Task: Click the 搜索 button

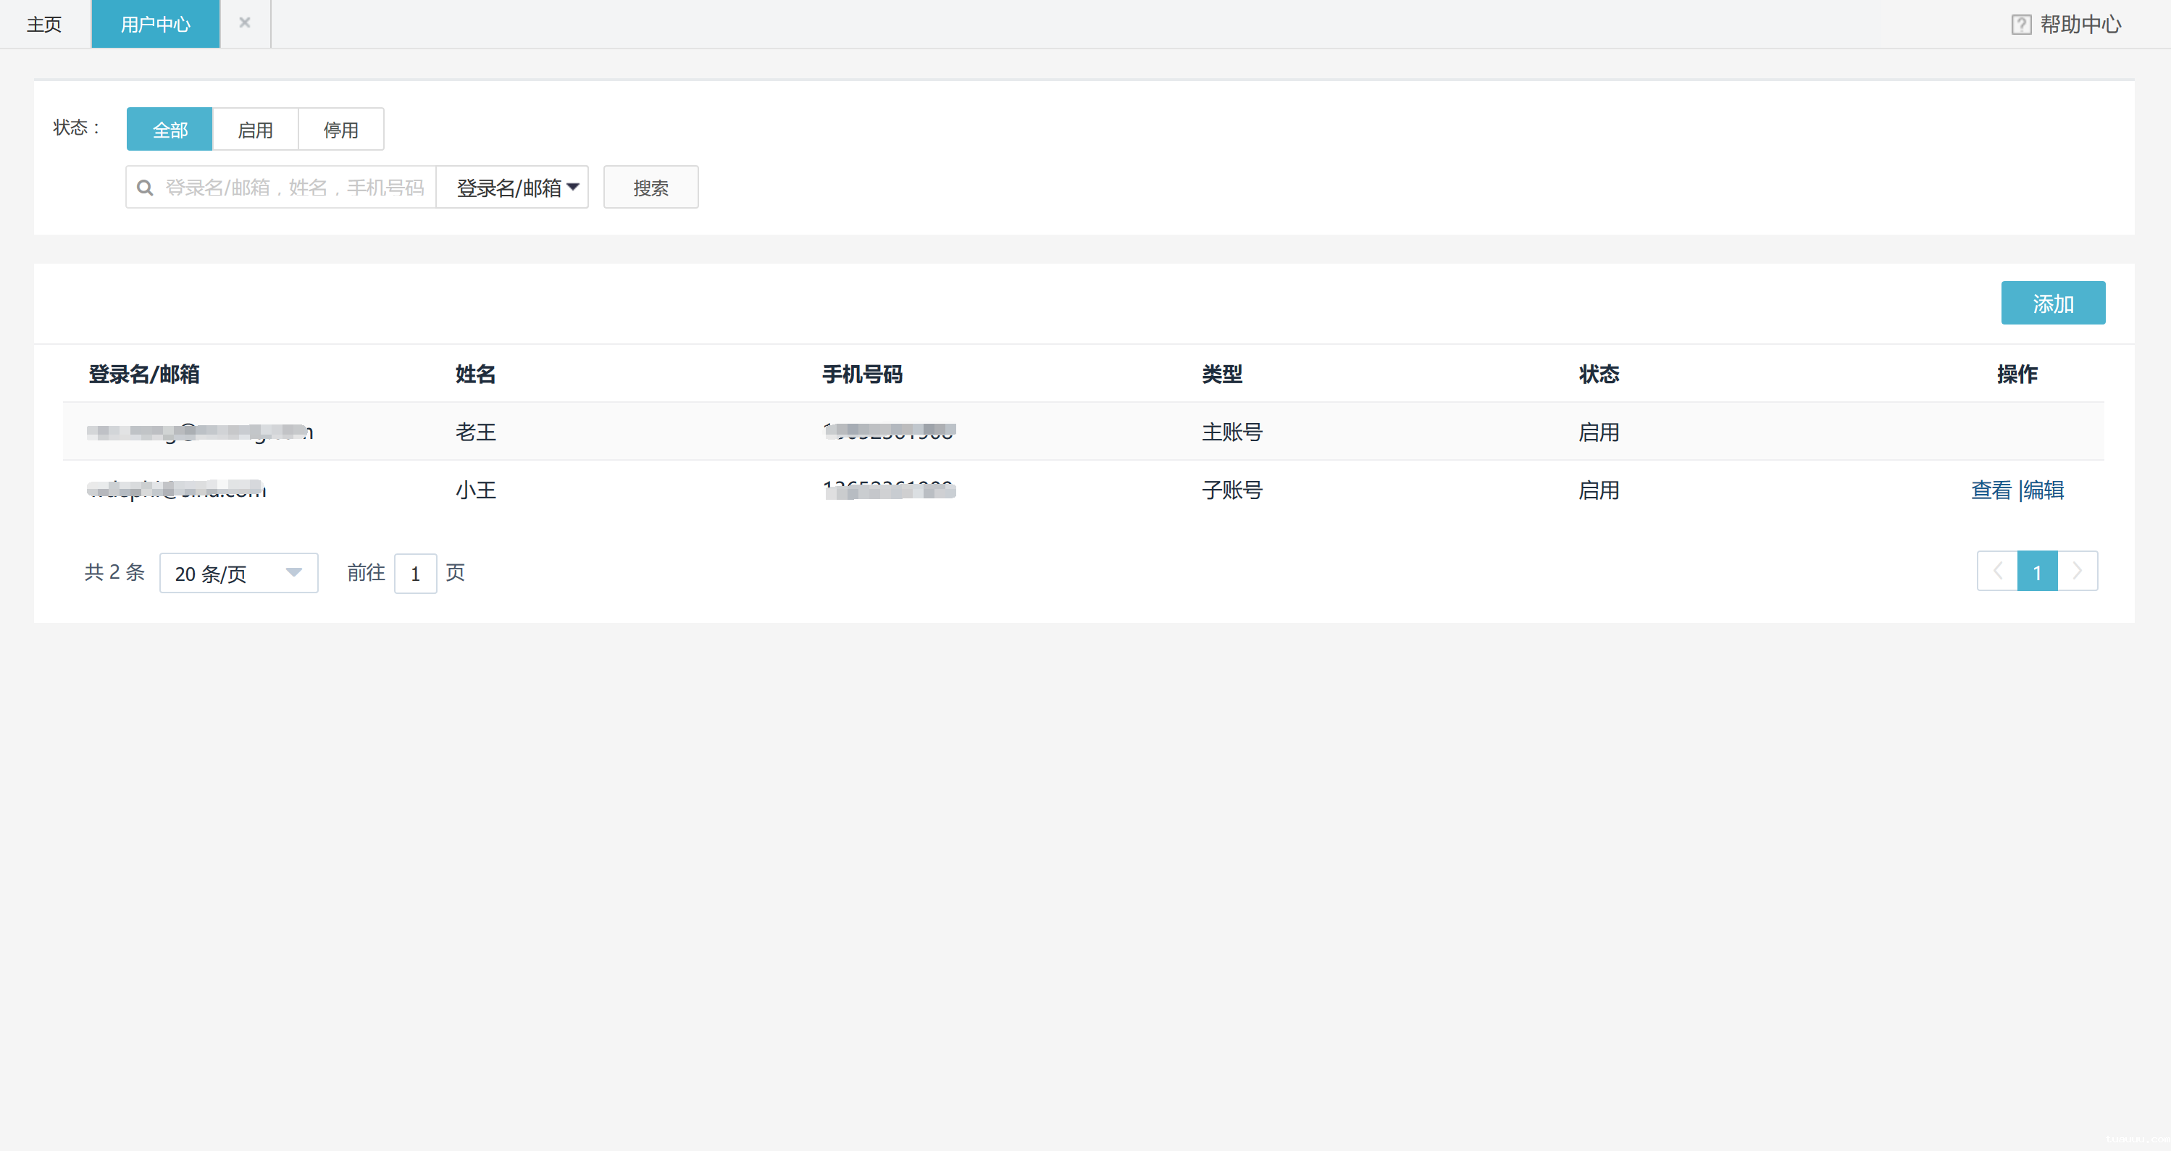Action: [x=650, y=186]
